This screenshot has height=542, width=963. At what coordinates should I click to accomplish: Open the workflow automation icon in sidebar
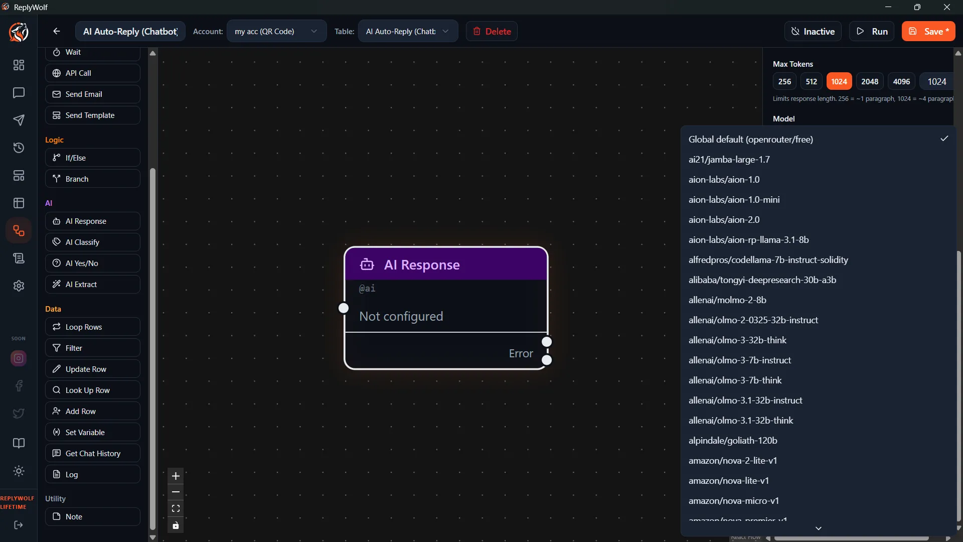pos(19,231)
